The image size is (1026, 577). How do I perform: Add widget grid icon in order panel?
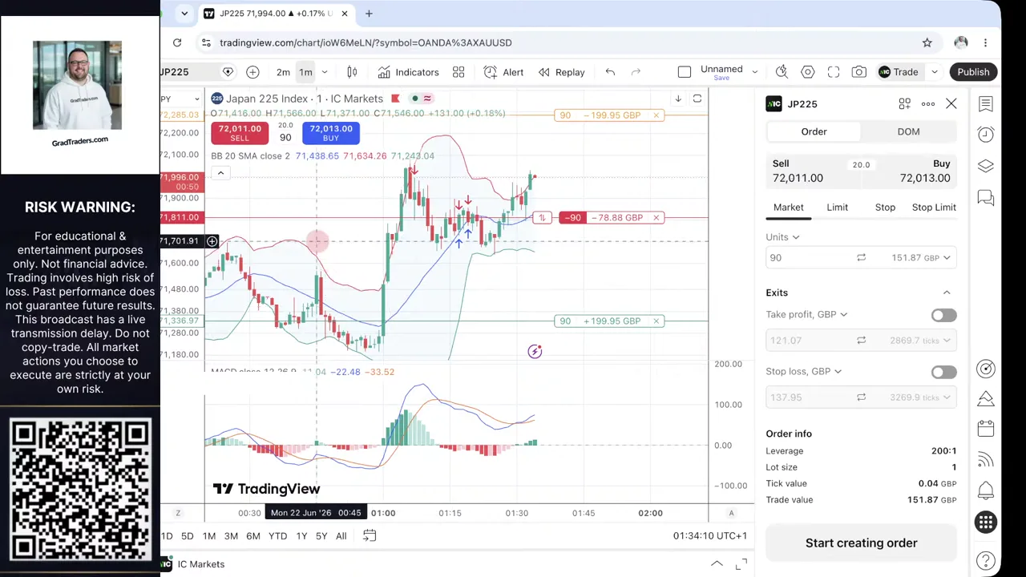[904, 104]
